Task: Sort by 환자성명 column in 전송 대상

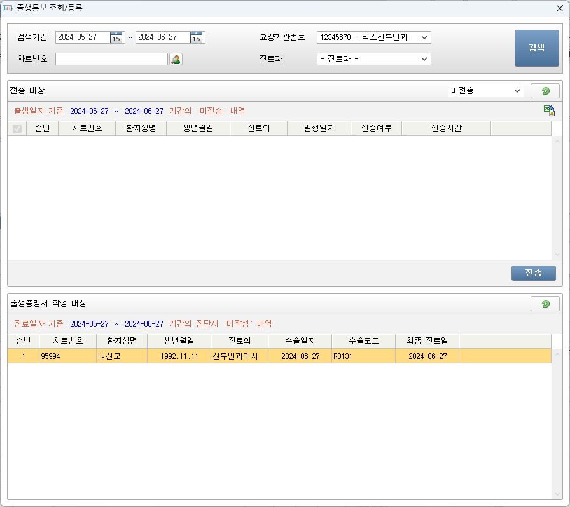Action: (141, 128)
